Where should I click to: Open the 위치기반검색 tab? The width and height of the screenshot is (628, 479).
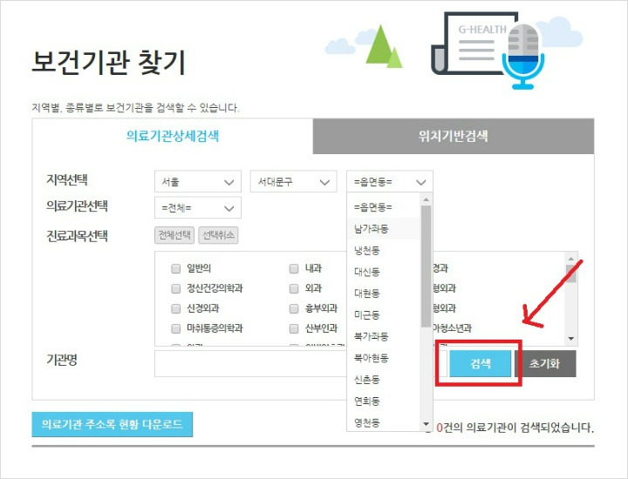click(x=454, y=136)
